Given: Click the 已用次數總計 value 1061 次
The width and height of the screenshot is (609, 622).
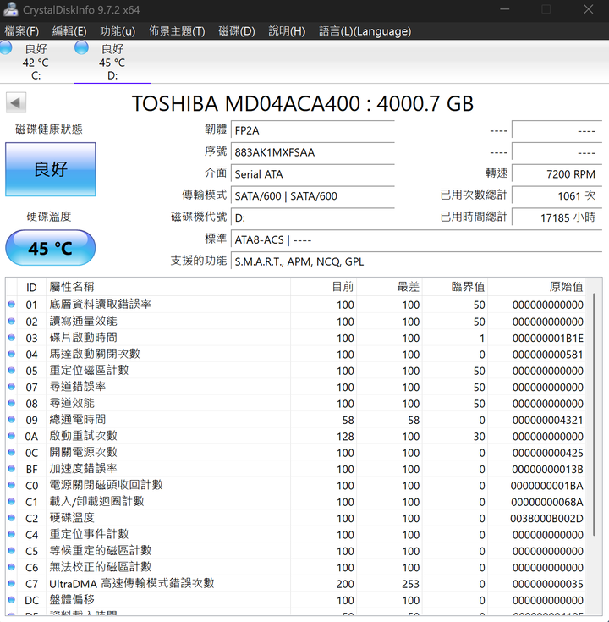Looking at the screenshot, I should [x=557, y=195].
